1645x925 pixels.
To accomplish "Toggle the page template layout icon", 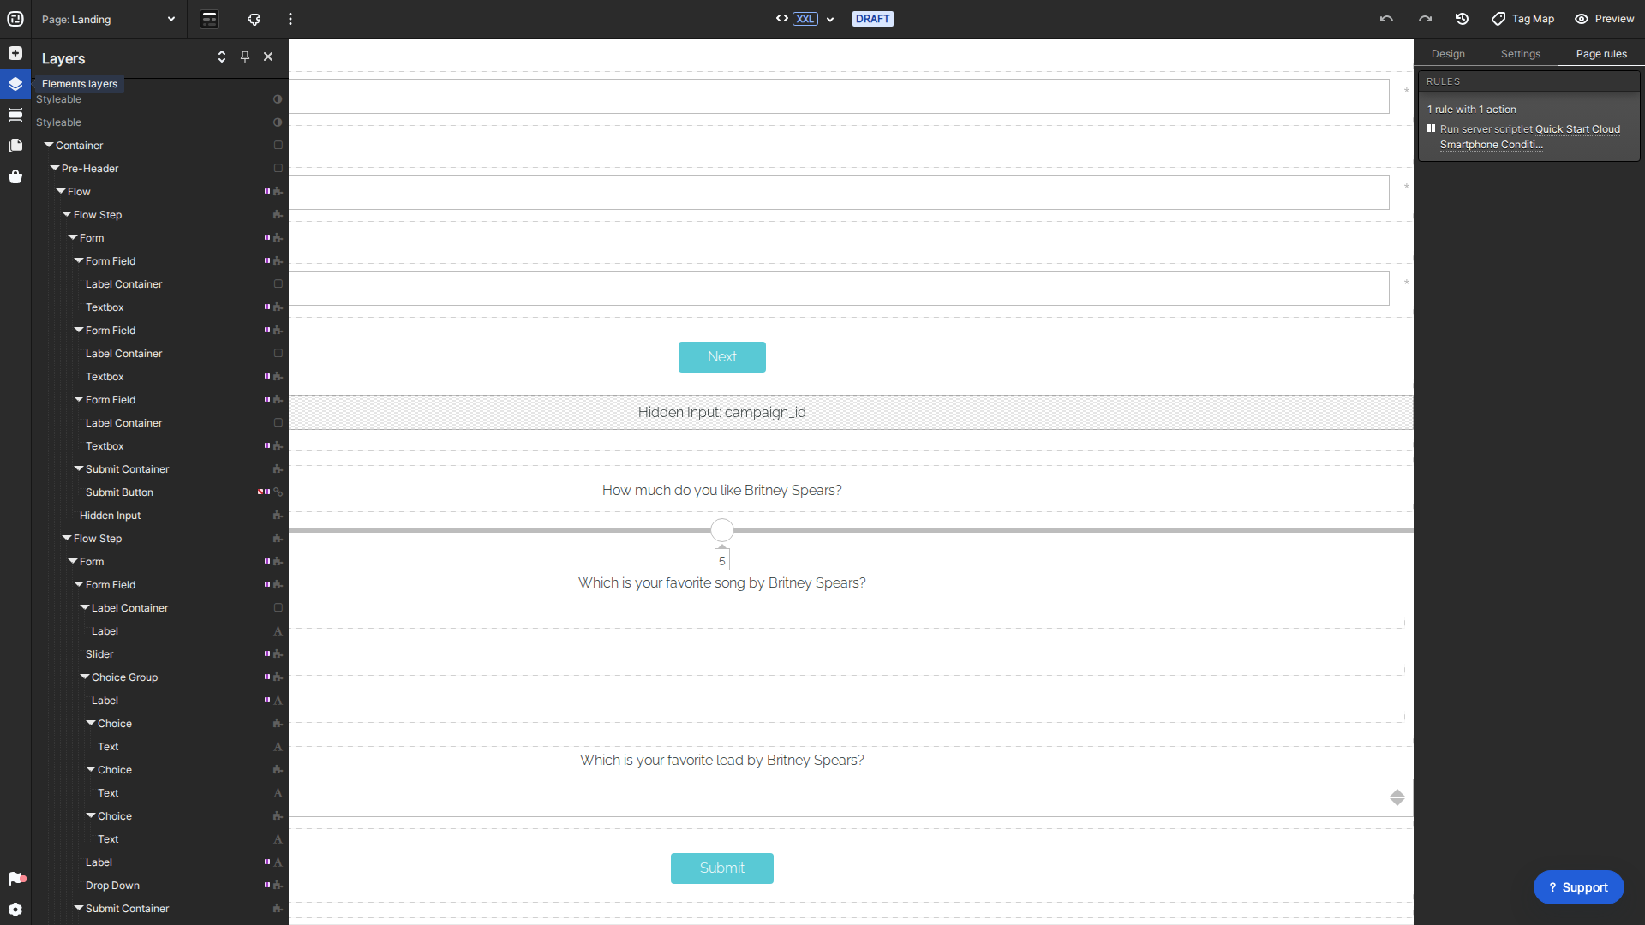I will tap(210, 19).
